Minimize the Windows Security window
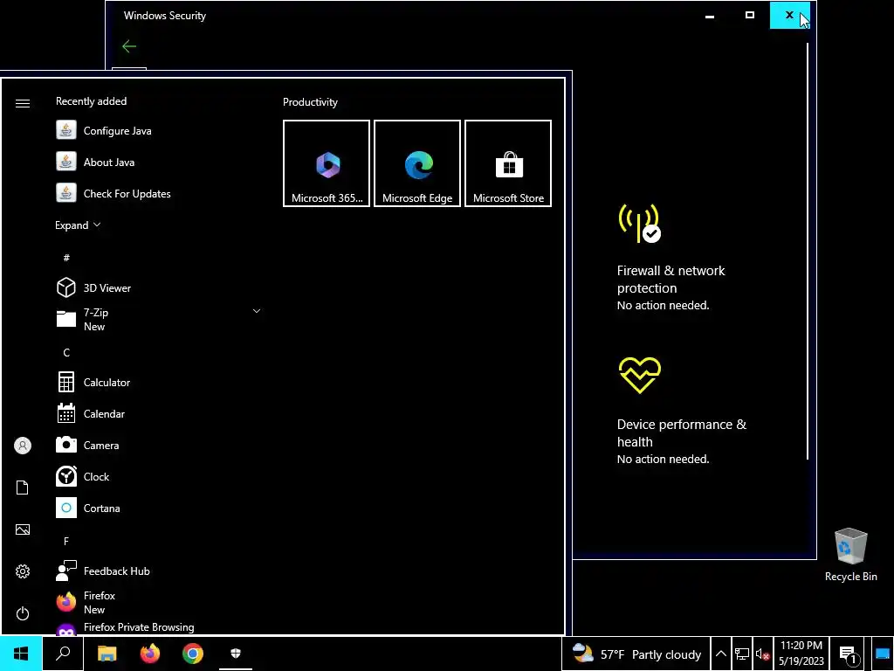This screenshot has width=894, height=671. click(x=710, y=16)
